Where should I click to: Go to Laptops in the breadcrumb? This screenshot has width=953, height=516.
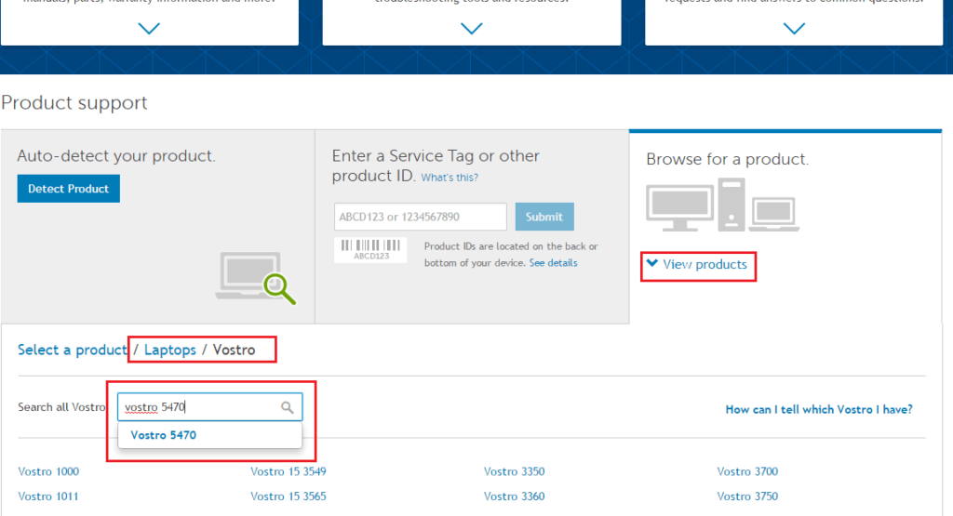169,350
